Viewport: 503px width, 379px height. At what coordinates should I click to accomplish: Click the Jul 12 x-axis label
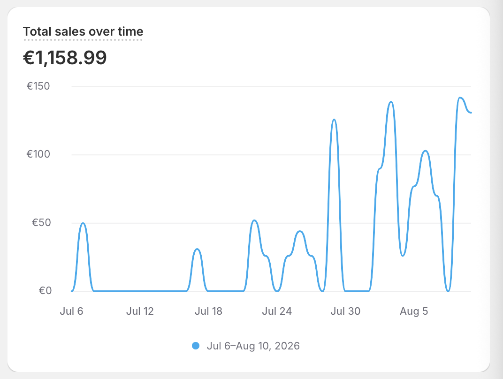pos(140,311)
